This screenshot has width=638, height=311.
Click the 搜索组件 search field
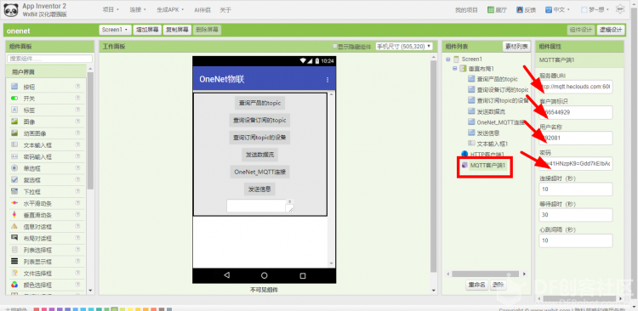point(49,59)
